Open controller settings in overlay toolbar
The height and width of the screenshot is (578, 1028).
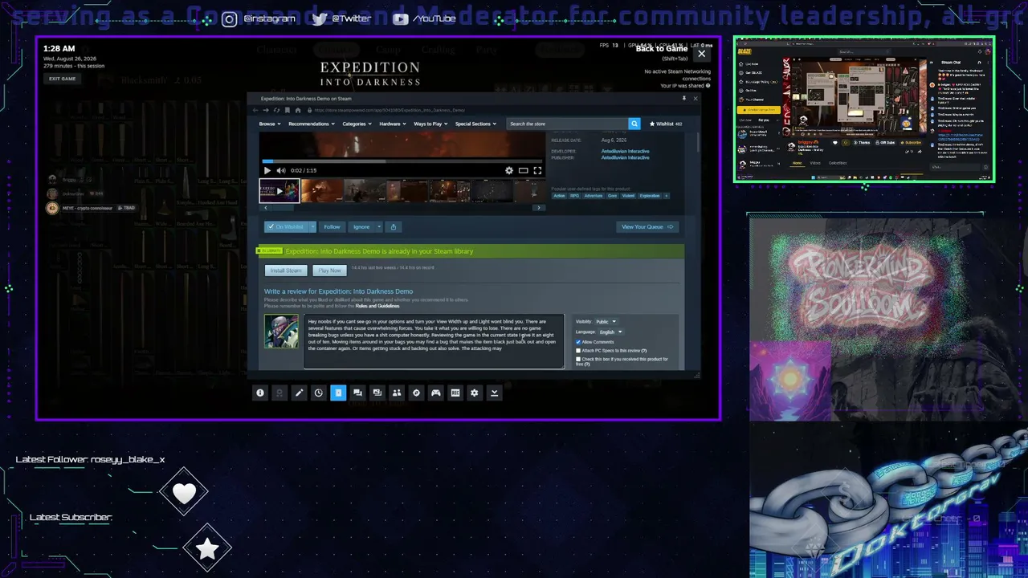pyautogui.click(x=436, y=393)
